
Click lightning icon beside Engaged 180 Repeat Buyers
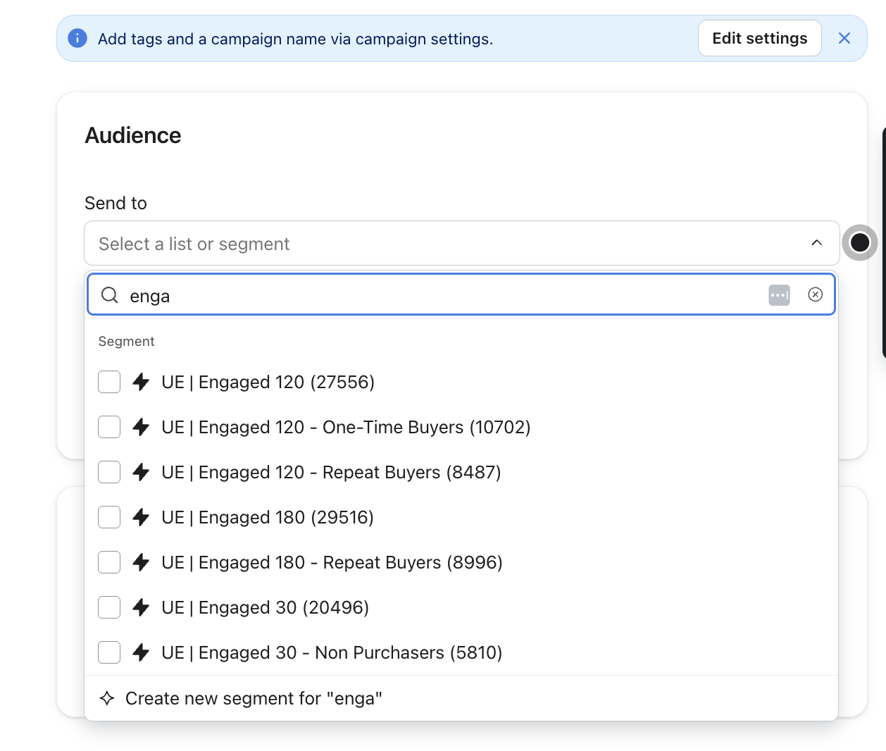(x=141, y=562)
